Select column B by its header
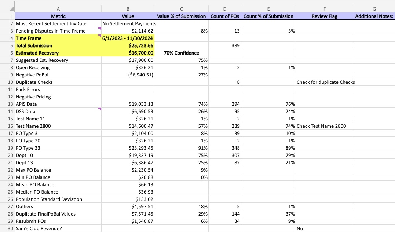The width and height of the screenshot is (395, 232). coord(128,8)
